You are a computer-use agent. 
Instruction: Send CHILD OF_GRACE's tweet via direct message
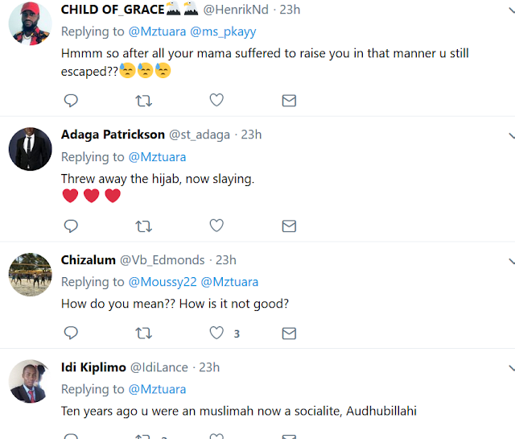pyautogui.click(x=289, y=101)
